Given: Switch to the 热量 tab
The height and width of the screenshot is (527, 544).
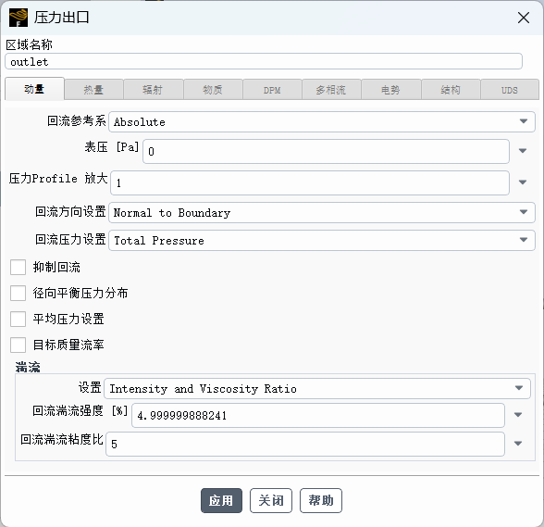Looking at the screenshot, I should pos(93,90).
